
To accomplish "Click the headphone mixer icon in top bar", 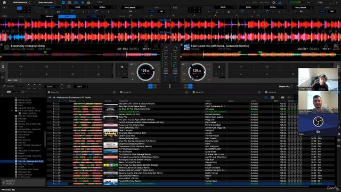I will point(88,2).
